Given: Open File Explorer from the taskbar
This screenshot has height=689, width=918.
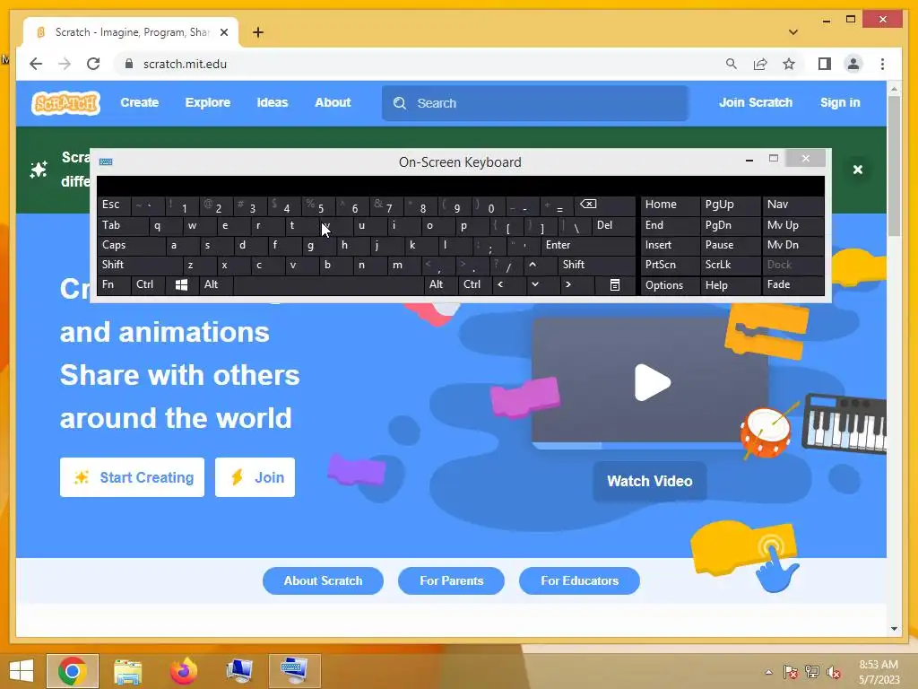Looking at the screenshot, I should pyautogui.click(x=127, y=671).
